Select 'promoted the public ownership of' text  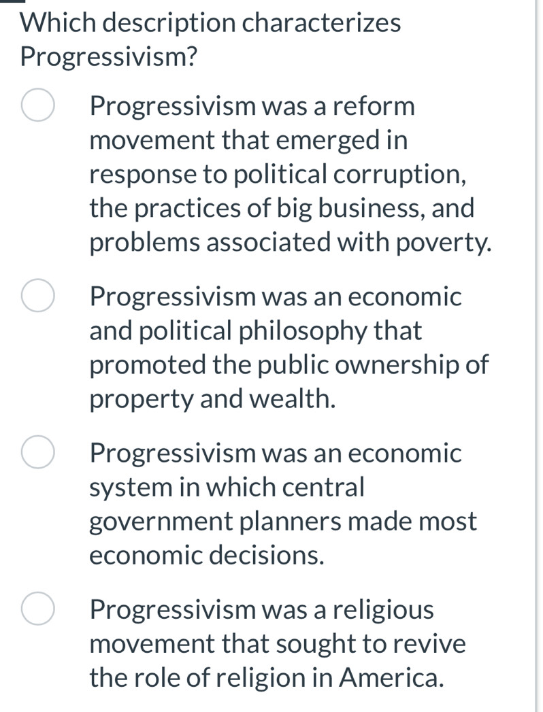(289, 365)
